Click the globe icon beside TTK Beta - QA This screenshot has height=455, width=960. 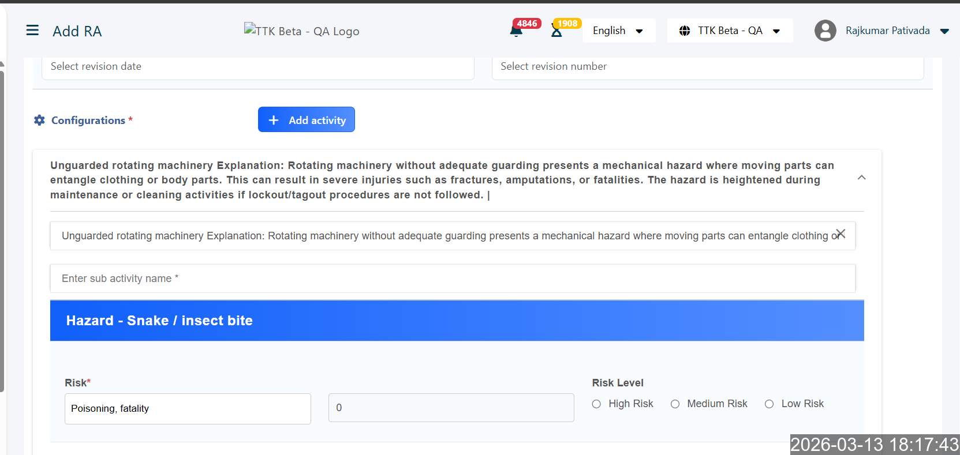685,31
